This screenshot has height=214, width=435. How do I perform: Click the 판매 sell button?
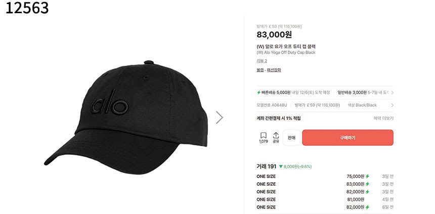click(x=291, y=138)
